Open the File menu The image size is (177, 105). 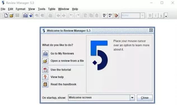3,9
